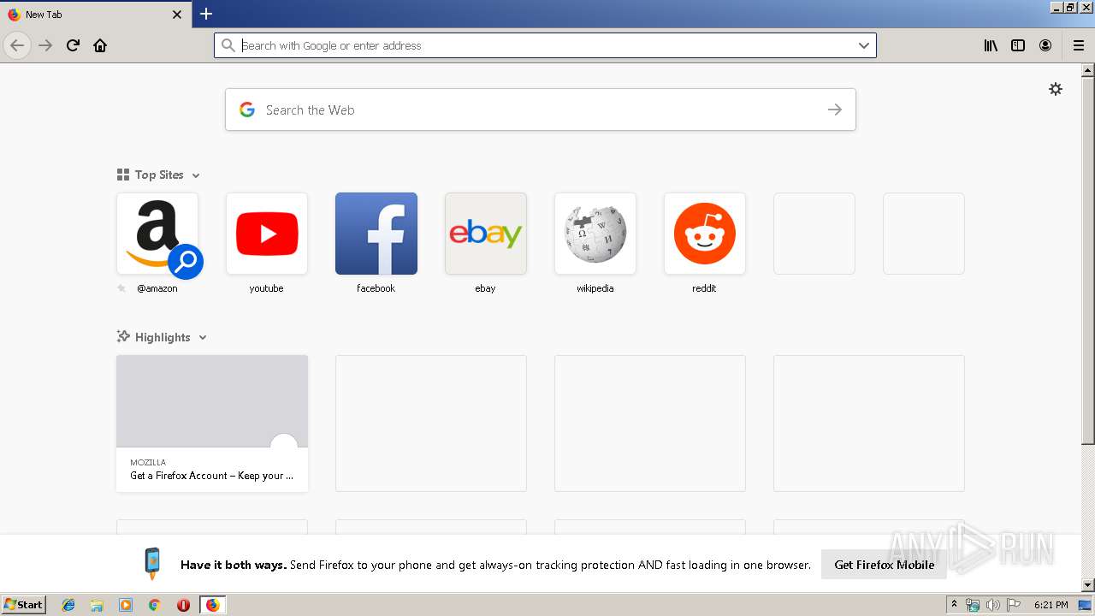Focus the address bar input
1095x616 pixels.
(x=545, y=45)
